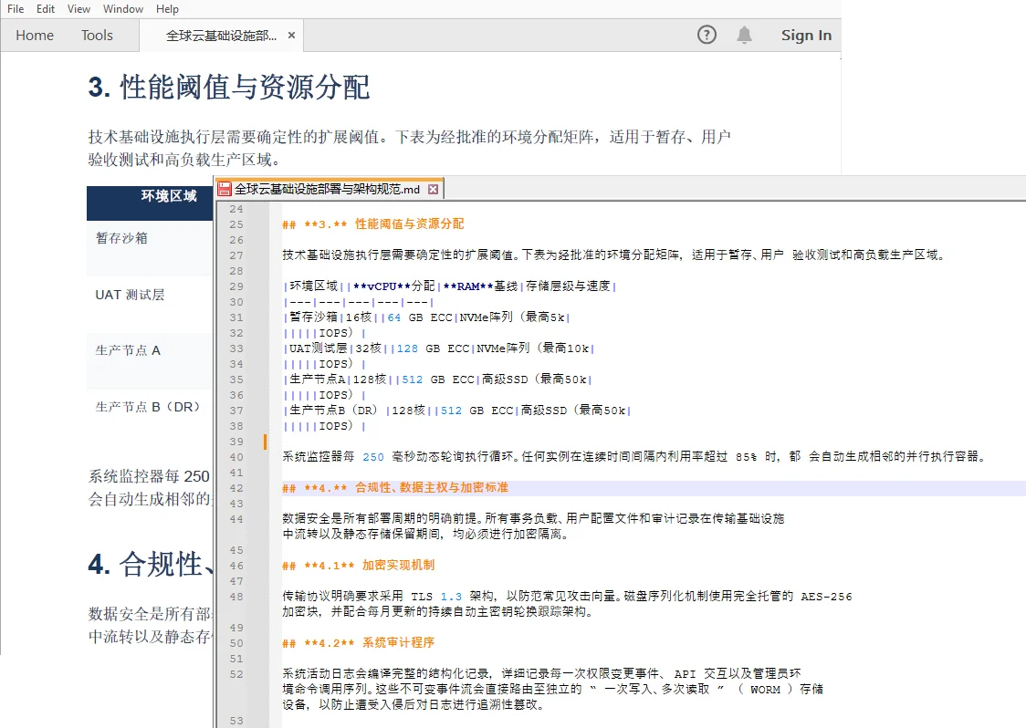Click the PDF heading beginning '4. 合规性'

tap(152, 564)
